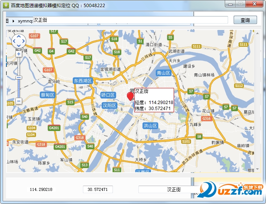Expand the breadcrumb arrow before xymnq
The image size is (266, 204).
(14, 21)
